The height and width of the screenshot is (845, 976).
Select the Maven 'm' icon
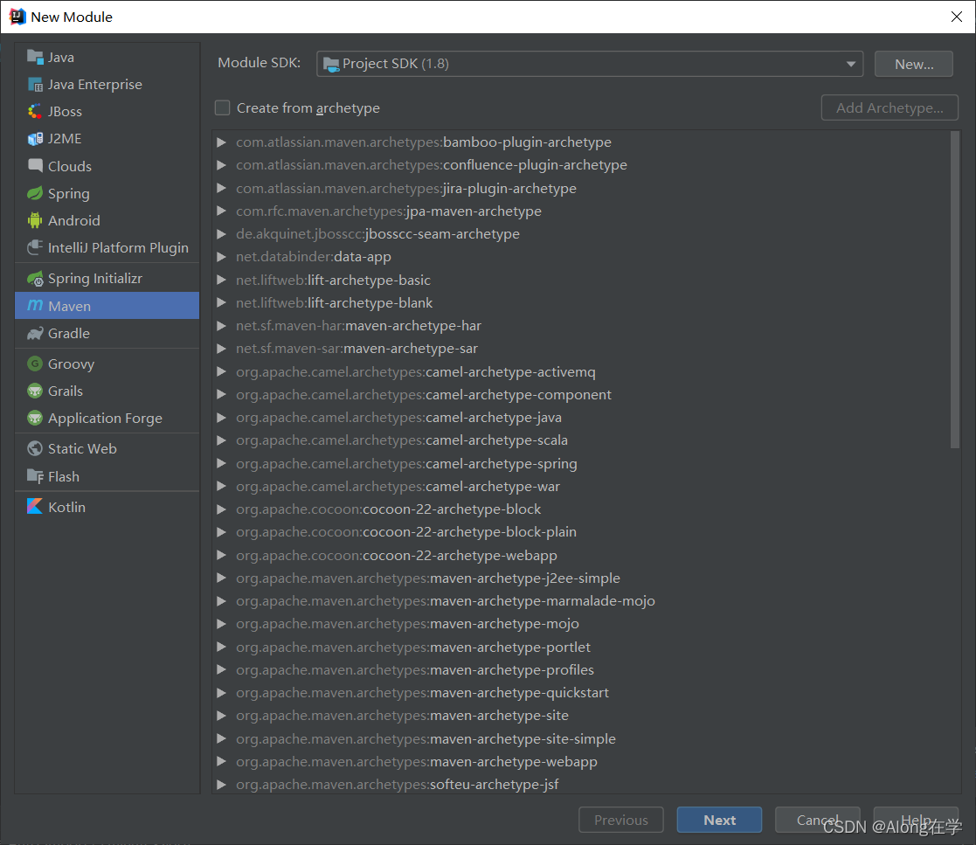coord(35,306)
